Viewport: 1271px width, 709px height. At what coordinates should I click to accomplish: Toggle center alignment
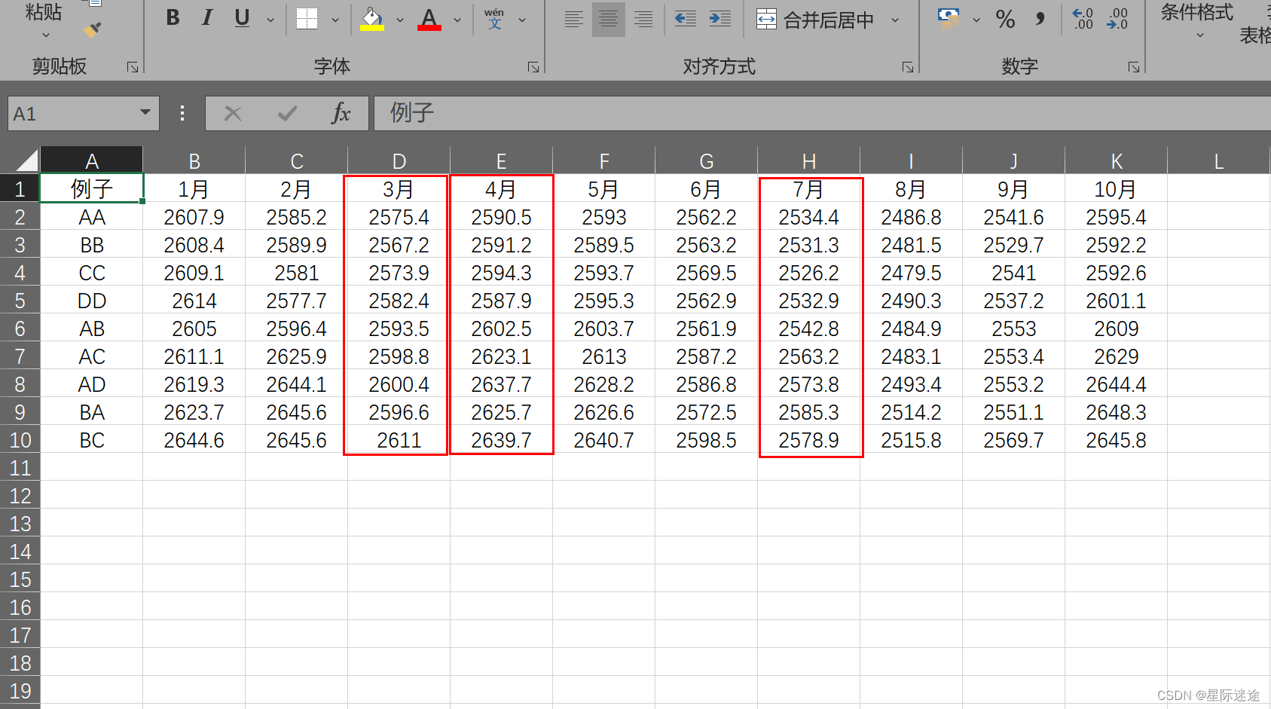click(608, 20)
